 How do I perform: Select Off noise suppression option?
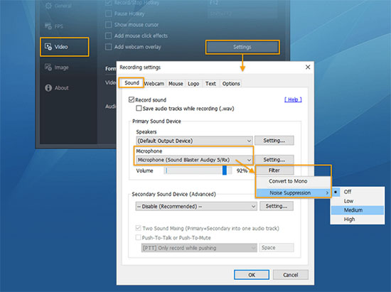click(x=358, y=192)
